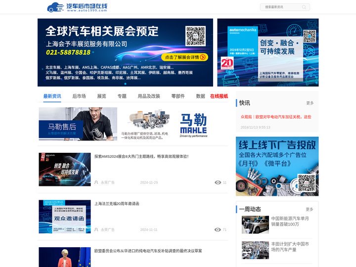Click thumbnail for 新能源汽车销量 story
The height and width of the screenshot is (267, 356).
pyautogui.click(x=255, y=225)
